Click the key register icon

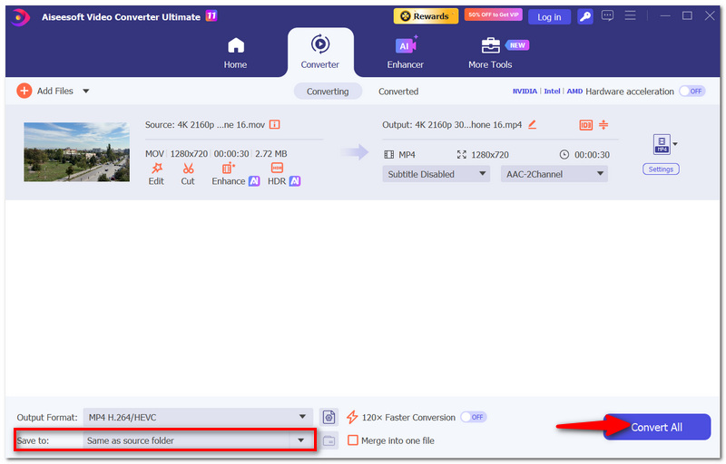585,17
